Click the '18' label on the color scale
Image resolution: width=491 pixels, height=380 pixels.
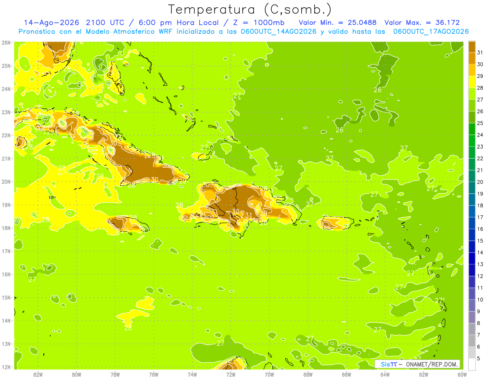(x=480, y=205)
